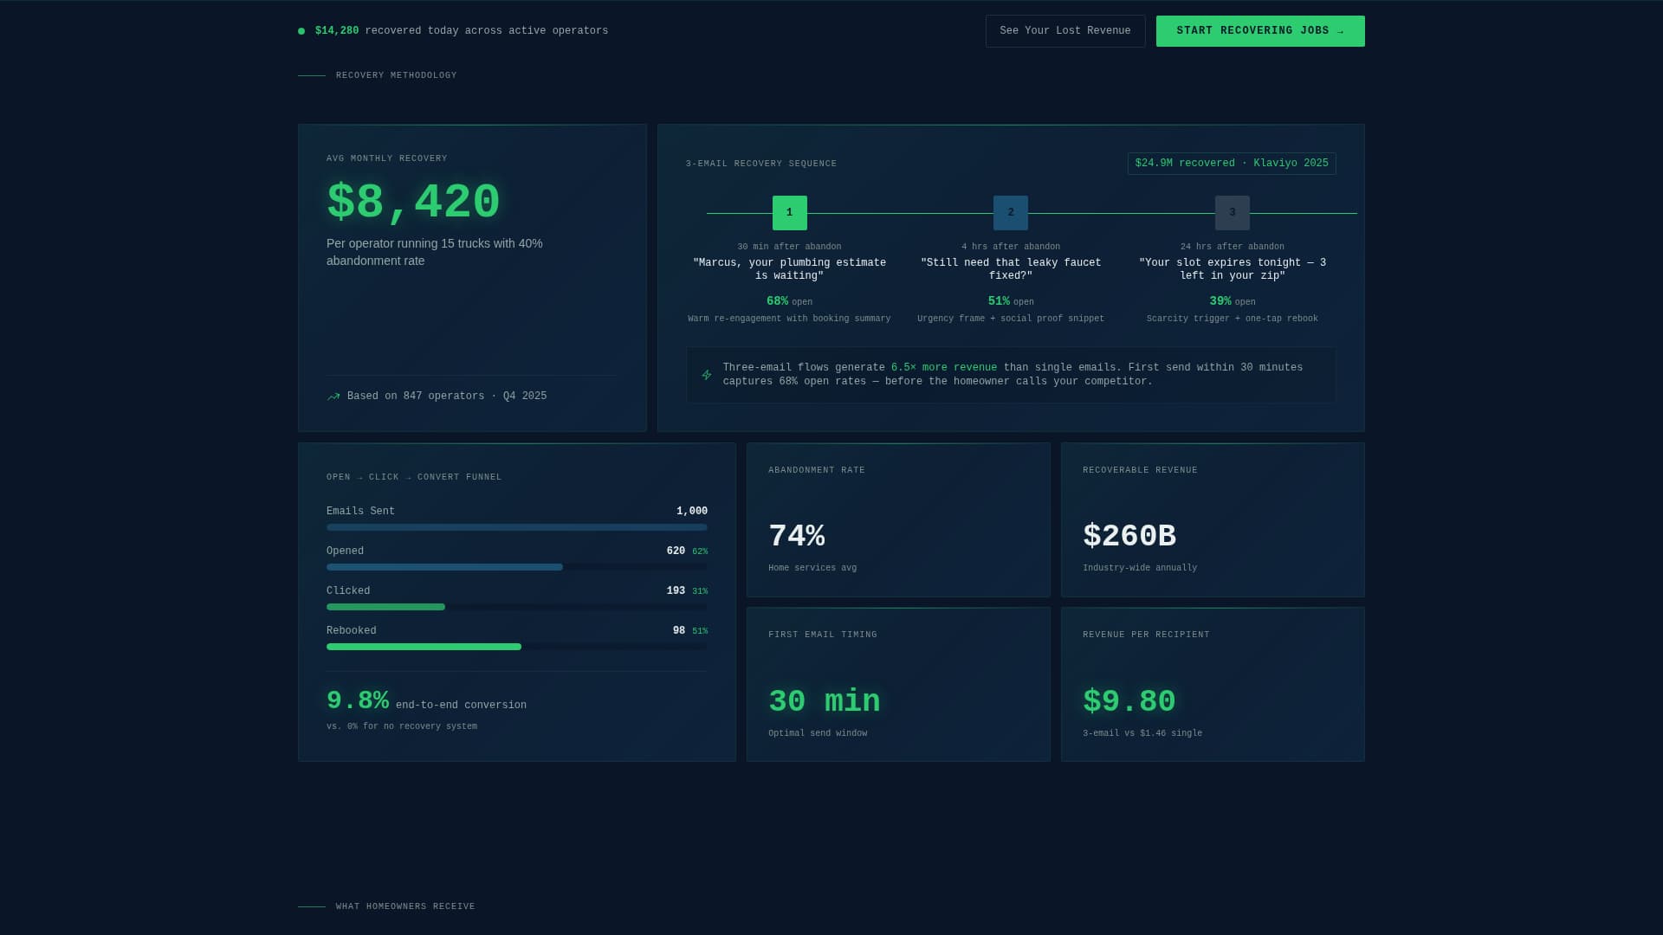Click the 6.5× more revenue highlighted text

point(944,368)
